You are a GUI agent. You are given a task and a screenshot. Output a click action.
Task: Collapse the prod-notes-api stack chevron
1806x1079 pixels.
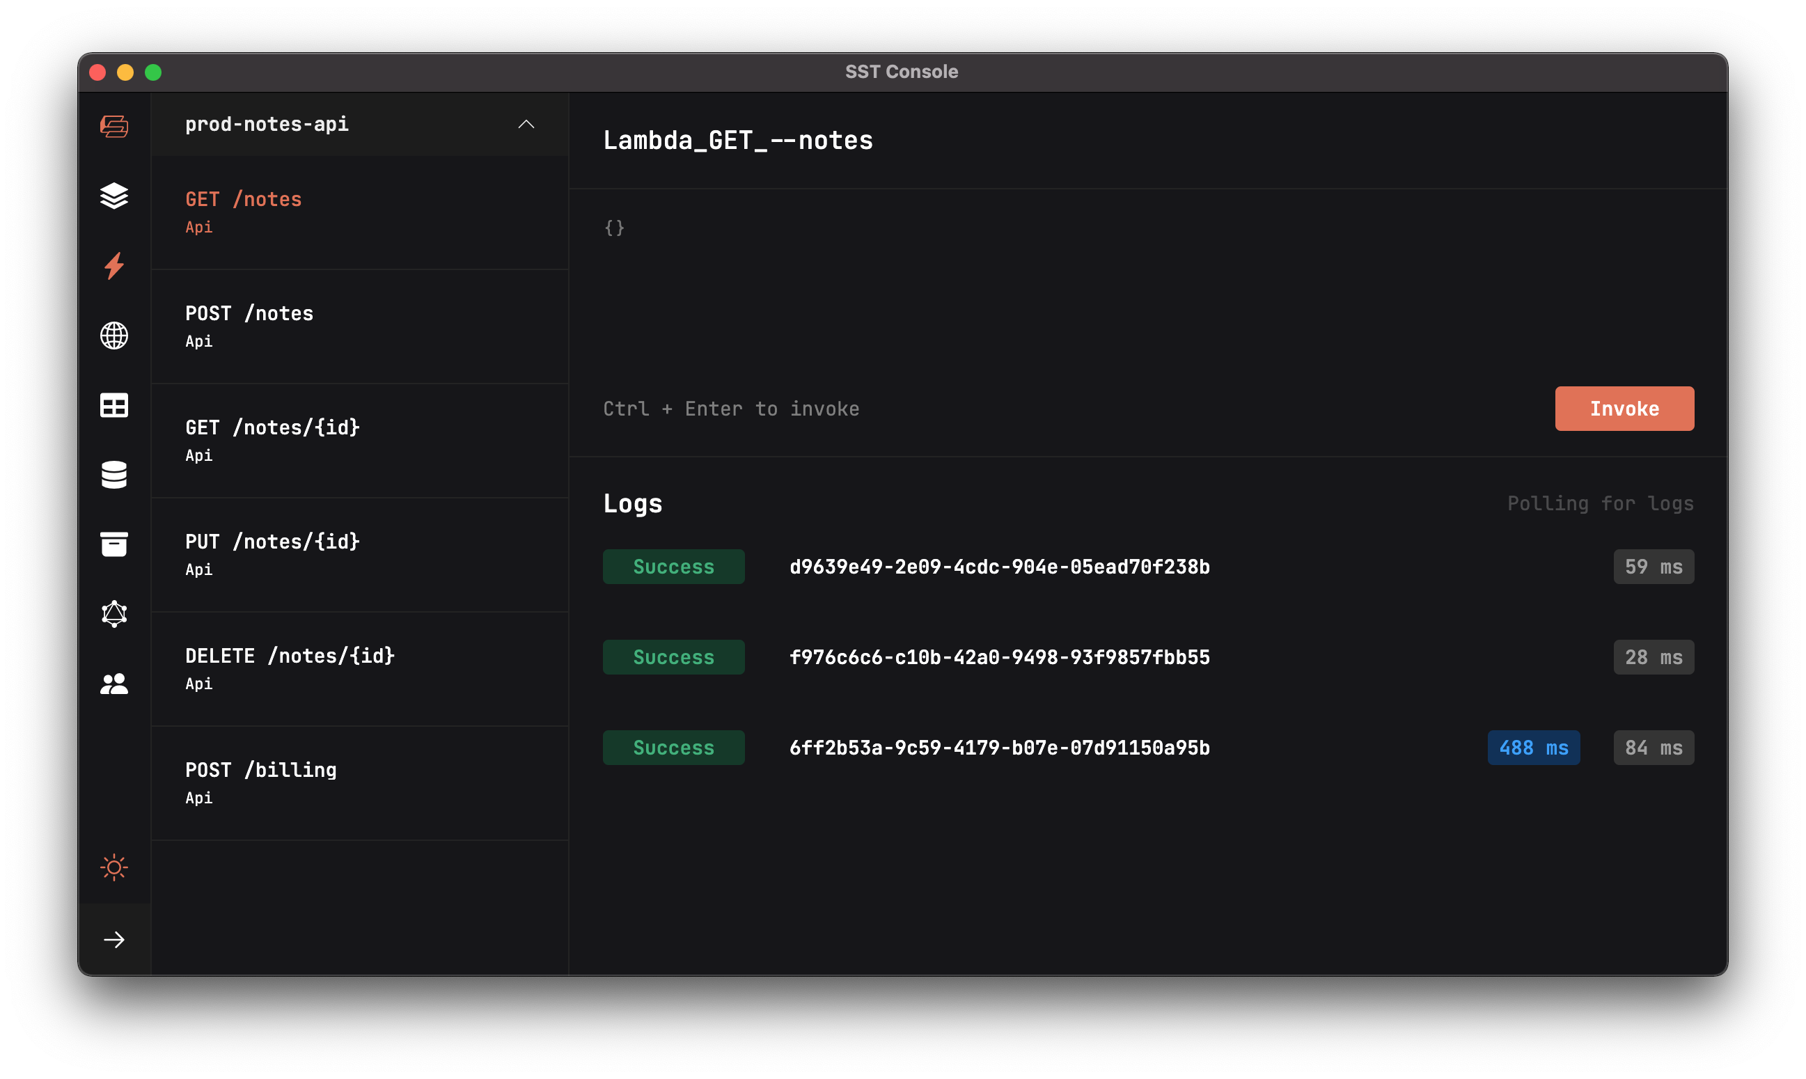pos(526,125)
